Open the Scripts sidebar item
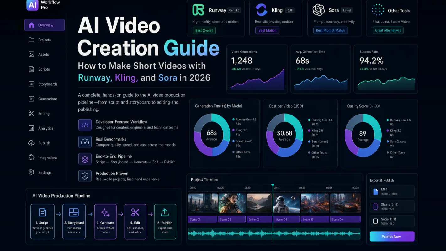 click(45, 69)
